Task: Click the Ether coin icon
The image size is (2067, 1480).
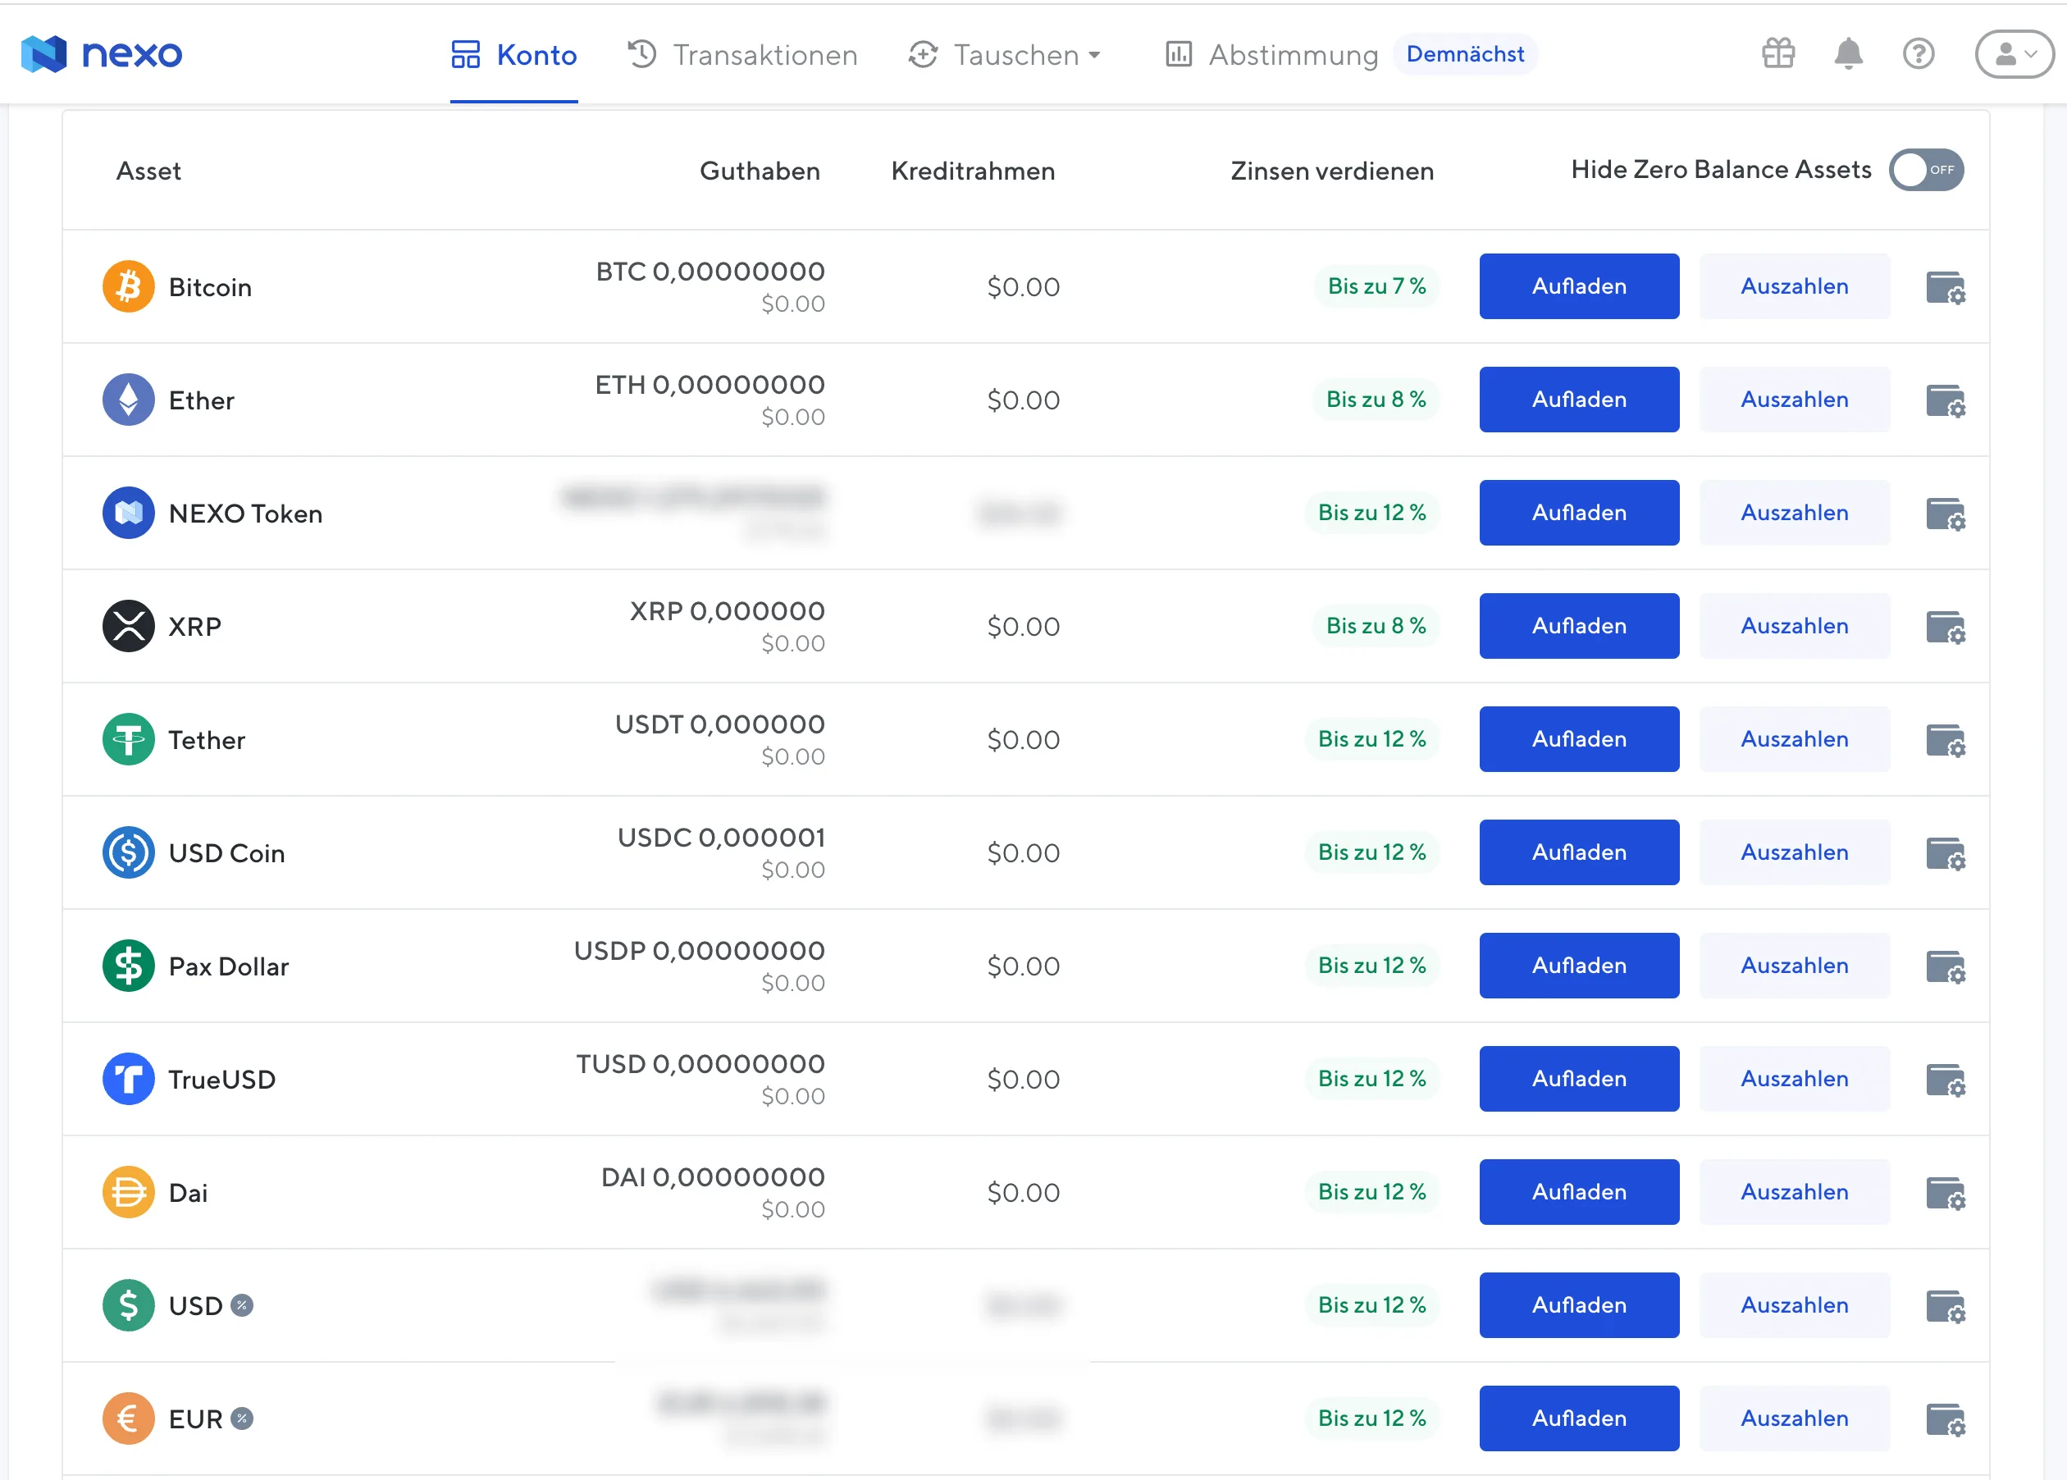Action: pos(129,400)
